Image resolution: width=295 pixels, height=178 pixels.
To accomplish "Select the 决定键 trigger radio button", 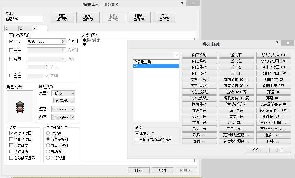I will (48, 133).
